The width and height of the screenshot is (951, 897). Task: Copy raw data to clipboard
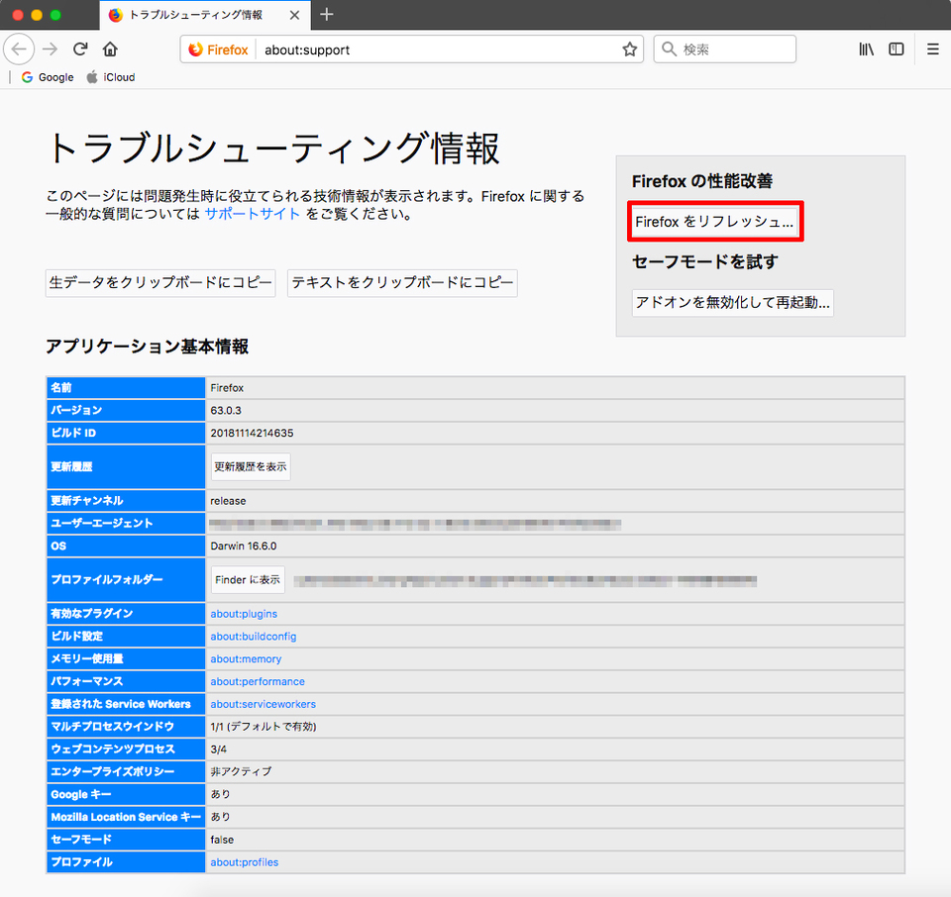click(159, 283)
